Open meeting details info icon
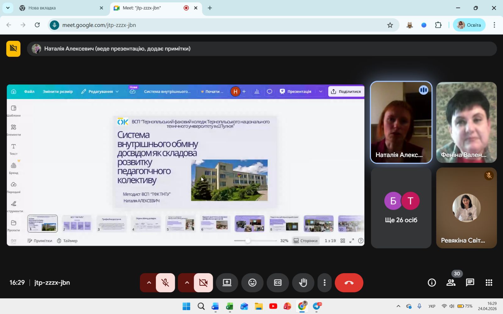The image size is (503, 314). (432, 283)
